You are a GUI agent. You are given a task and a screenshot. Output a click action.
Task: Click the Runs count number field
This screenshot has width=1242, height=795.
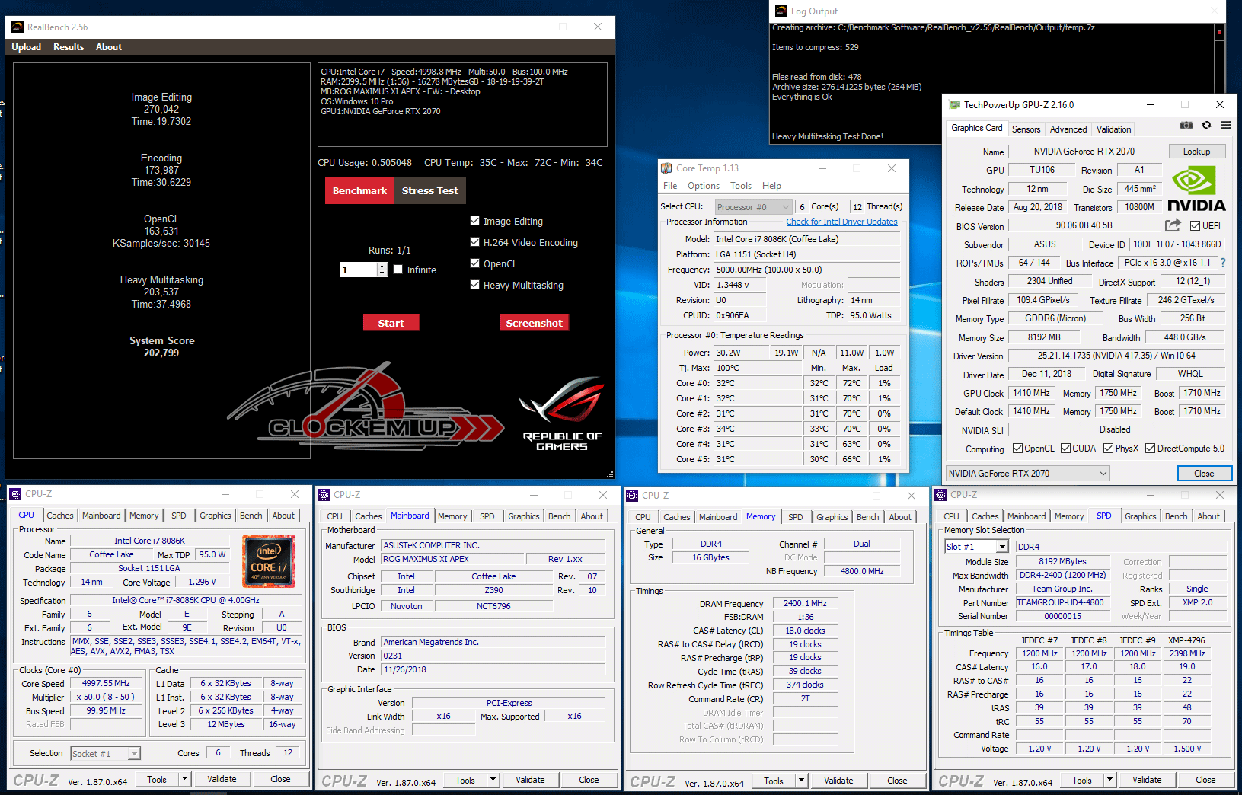[358, 270]
